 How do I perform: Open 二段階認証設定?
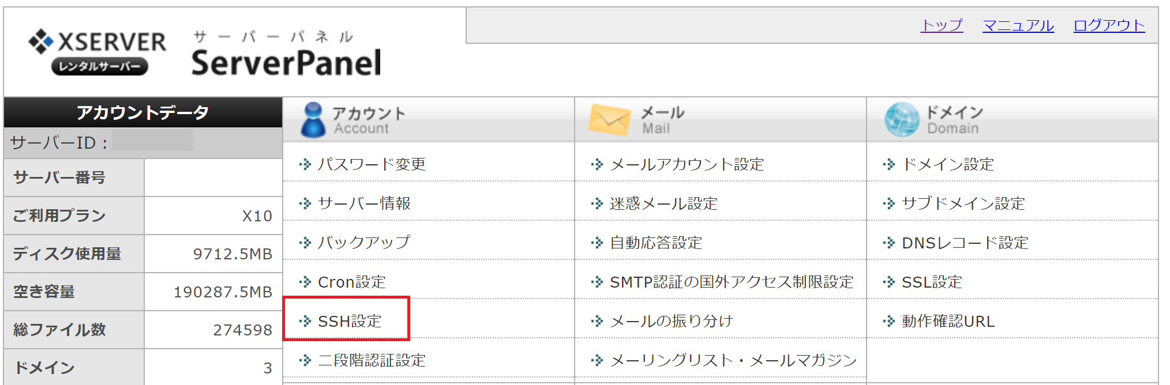[x=372, y=360]
